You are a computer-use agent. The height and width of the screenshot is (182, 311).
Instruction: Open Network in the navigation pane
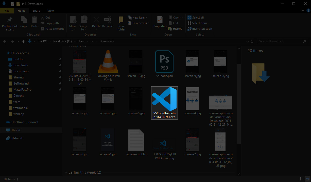tap(17, 138)
